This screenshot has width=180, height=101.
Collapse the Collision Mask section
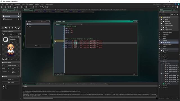point(3,62)
